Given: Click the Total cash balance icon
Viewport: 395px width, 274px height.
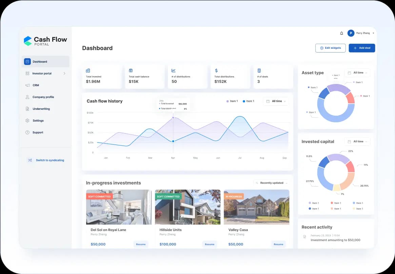Looking at the screenshot, I should [131, 70].
